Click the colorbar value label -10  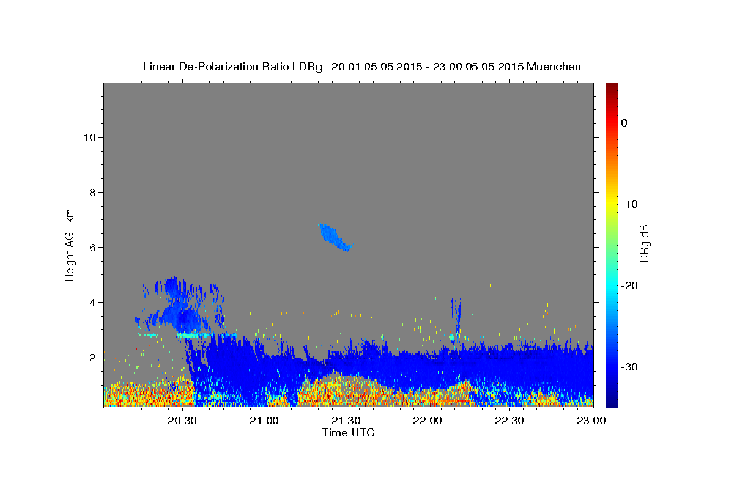pos(629,204)
